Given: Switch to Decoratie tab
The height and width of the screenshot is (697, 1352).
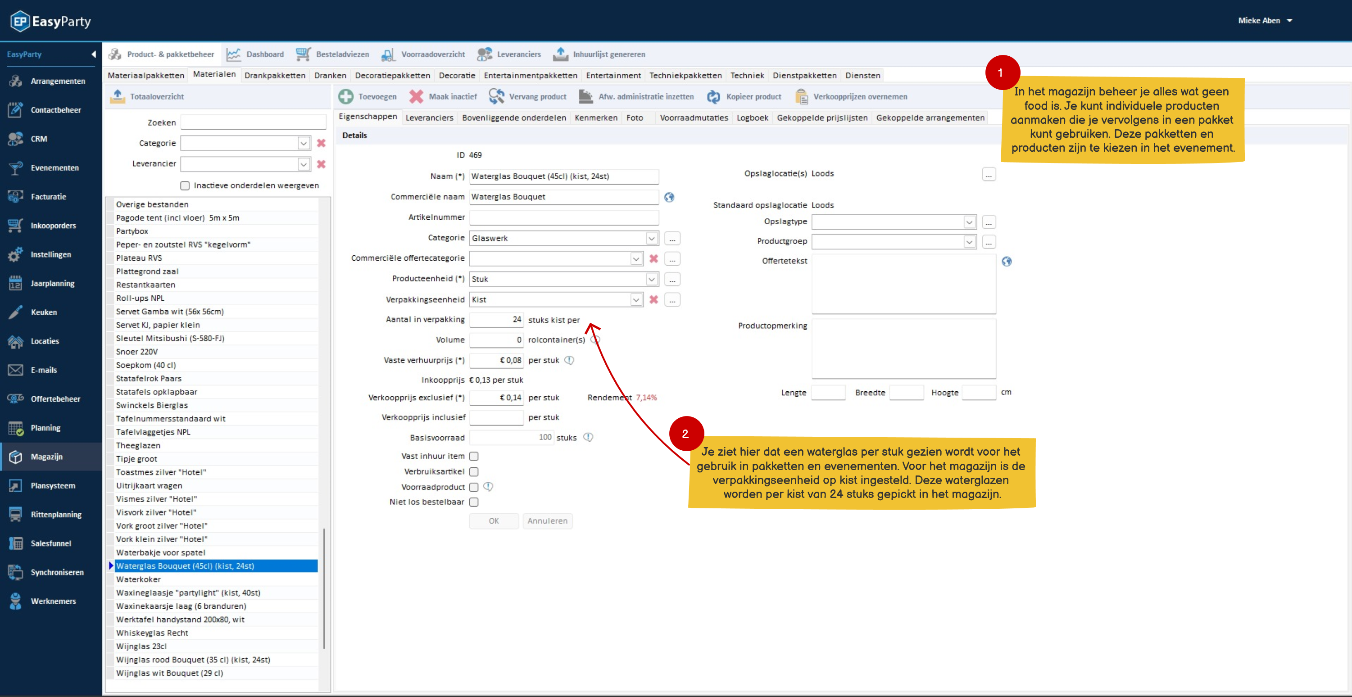Looking at the screenshot, I should pyautogui.click(x=457, y=75).
